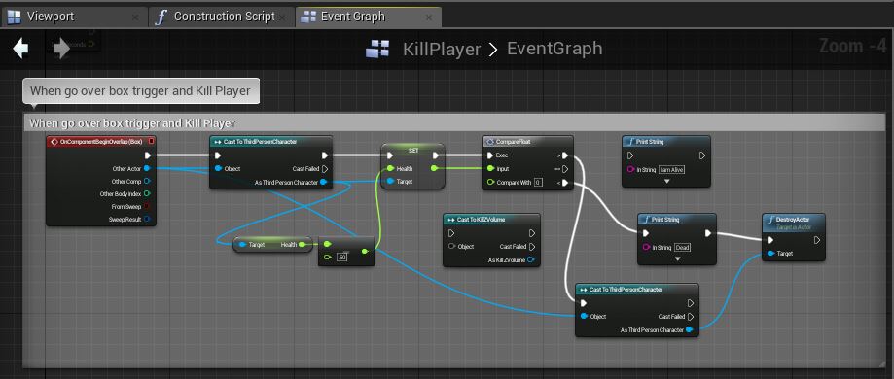Click the KillPlayer breadcrumb link
The width and height of the screenshot is (894, 379).
442,49
